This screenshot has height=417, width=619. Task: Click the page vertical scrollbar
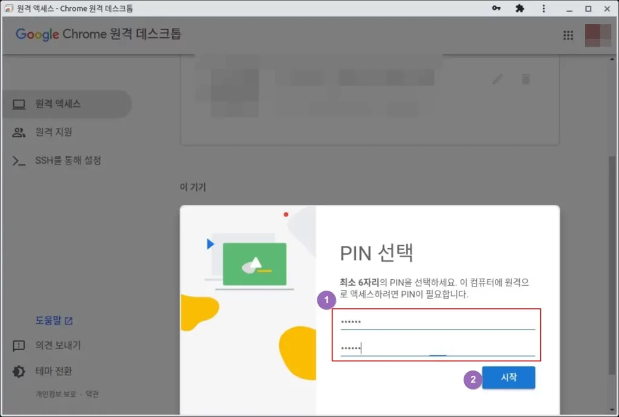(x=612, y=264)
